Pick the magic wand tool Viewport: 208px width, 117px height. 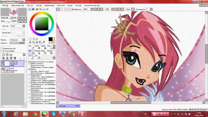[37, 39]
